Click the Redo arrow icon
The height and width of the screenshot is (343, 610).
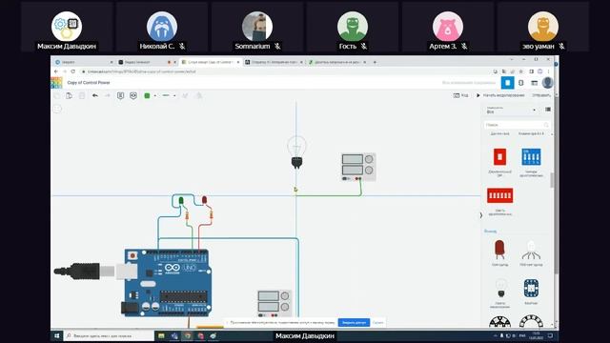108,95
